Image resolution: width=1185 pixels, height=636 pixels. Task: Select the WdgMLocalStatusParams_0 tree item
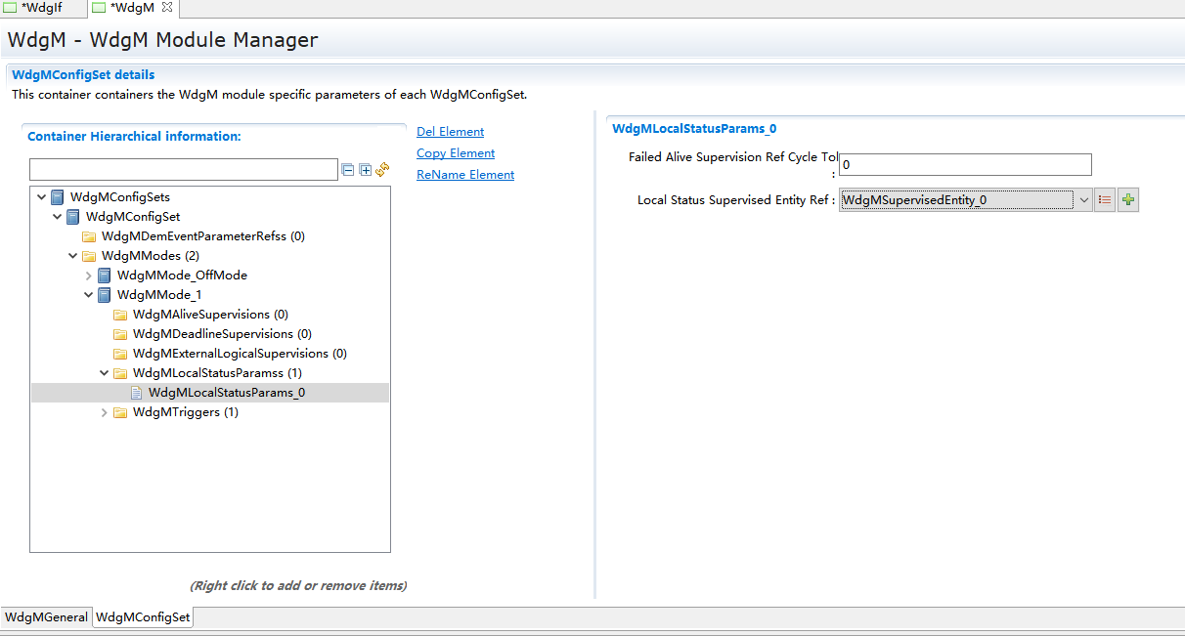[x=226, y=393]
